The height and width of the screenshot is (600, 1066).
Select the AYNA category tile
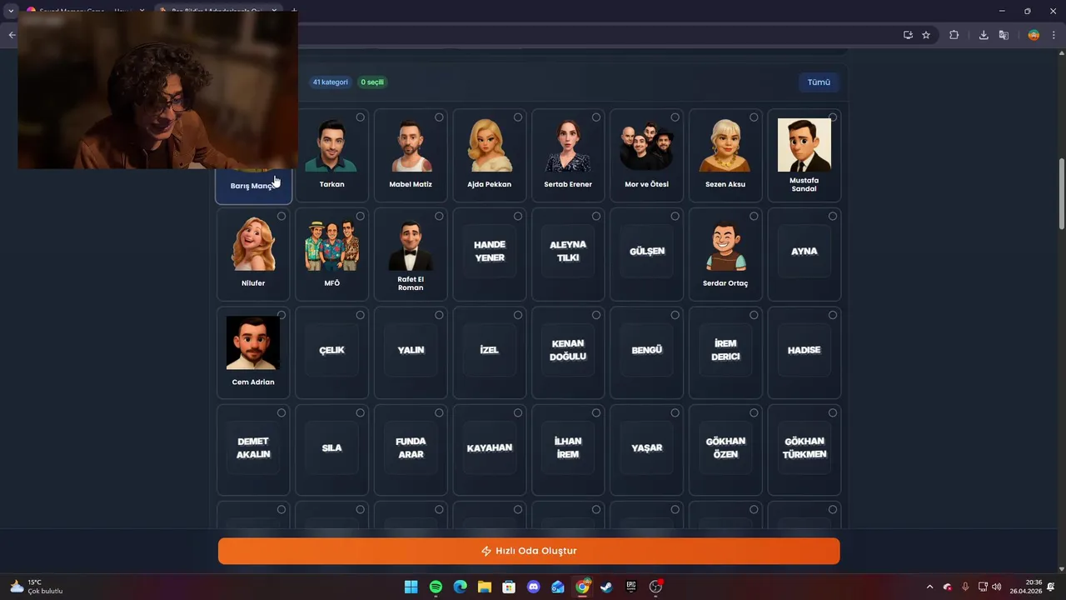coord(804,254)
